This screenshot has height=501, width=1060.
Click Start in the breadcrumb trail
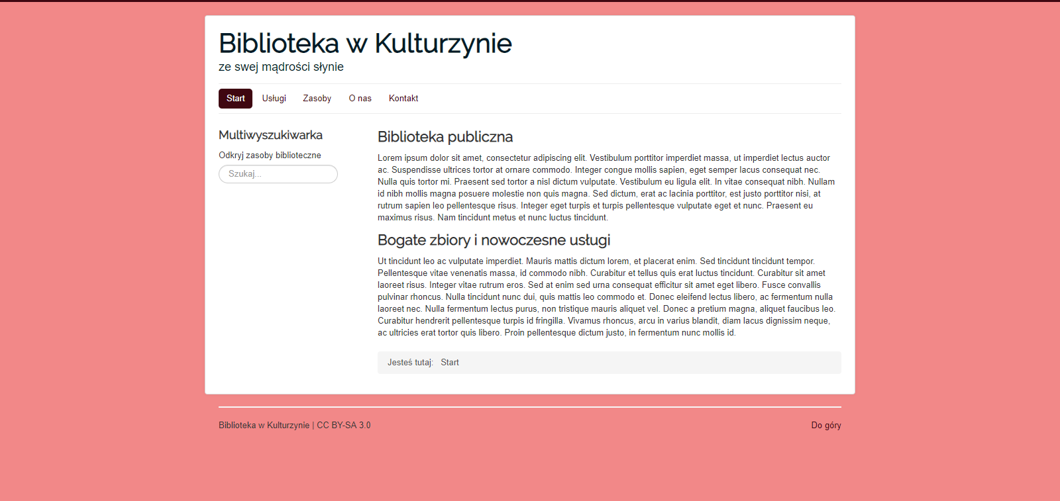tap(450, 363)
